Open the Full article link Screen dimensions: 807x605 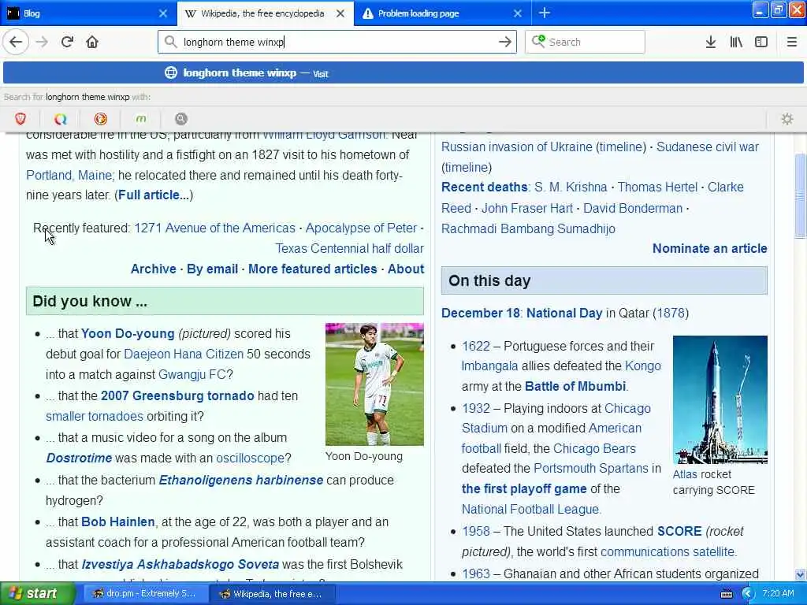click(x=154, y=195)
